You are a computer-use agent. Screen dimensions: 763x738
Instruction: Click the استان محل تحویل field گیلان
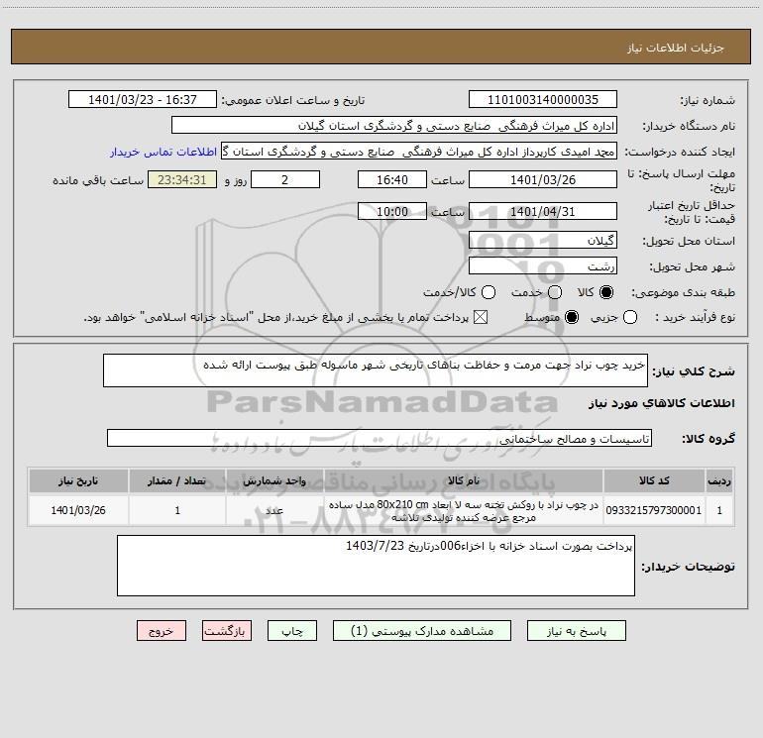pyautogui.click(x=543, y=240)
